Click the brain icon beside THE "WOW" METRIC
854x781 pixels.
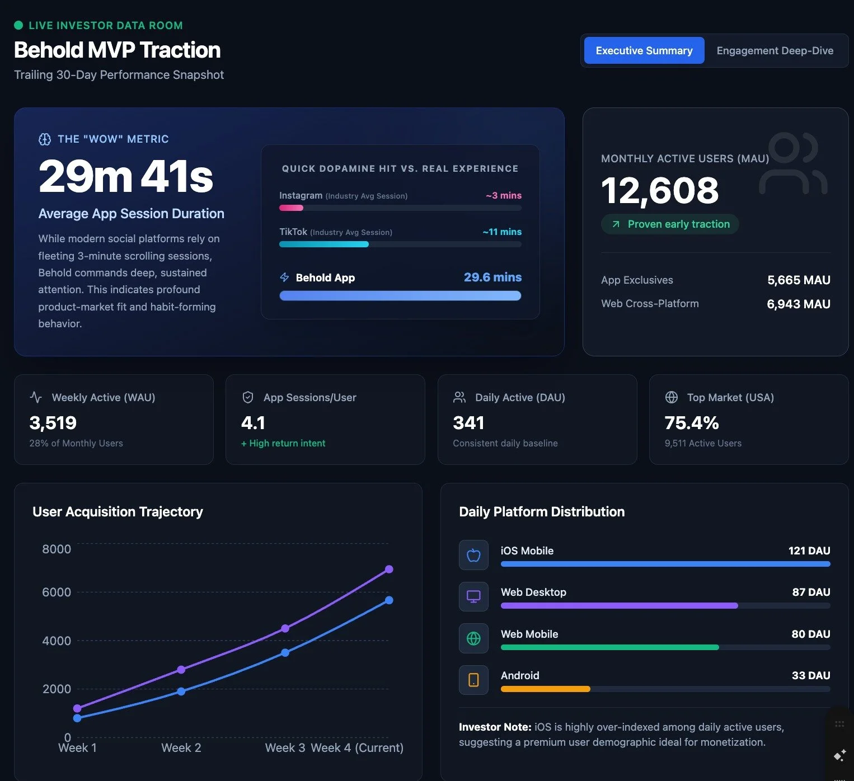pyautogui.click(x=45, y=139)
